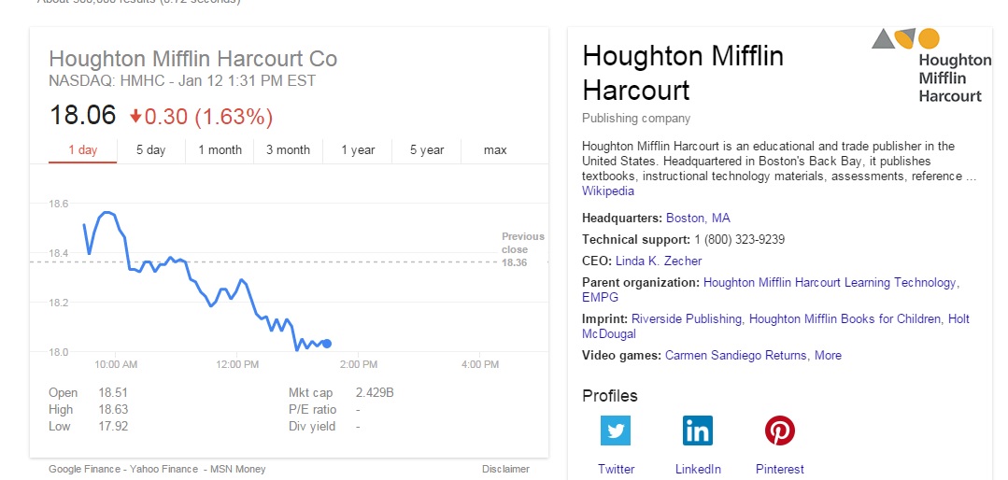1008x480 pixels.
Task: Click the NASDAQ: HMHC ticker line
Action: pyautogui.click(x=182, y=81)
